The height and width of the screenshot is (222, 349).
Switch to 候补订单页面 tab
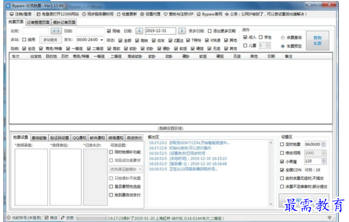pos(64,22)
